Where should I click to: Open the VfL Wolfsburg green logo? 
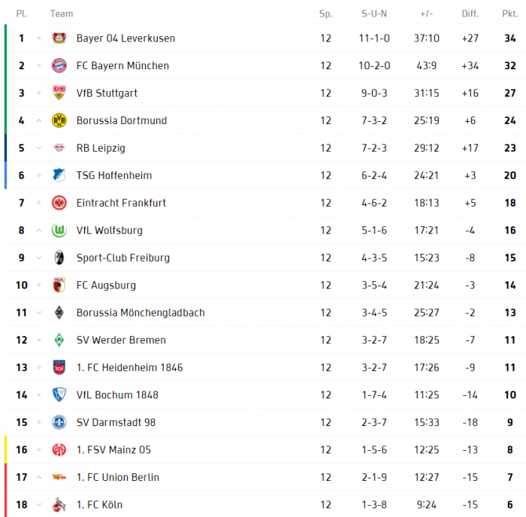(x=59, y=230)
